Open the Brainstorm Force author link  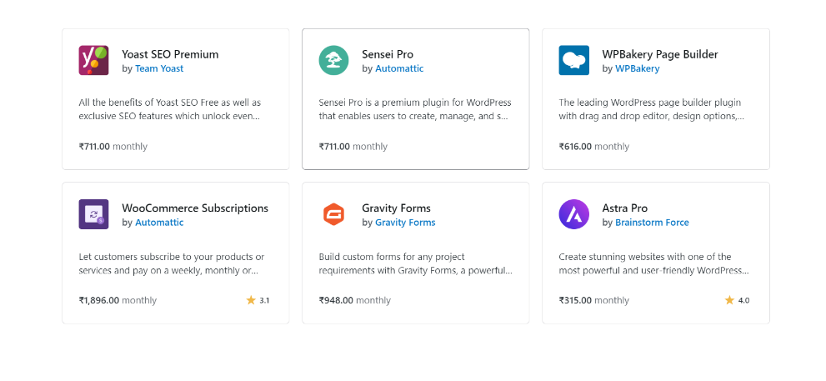652,223
